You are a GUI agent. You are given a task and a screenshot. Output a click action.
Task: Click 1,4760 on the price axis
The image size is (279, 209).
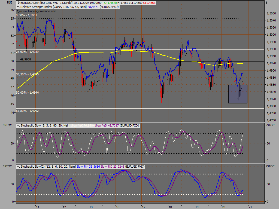pos(271,120)
